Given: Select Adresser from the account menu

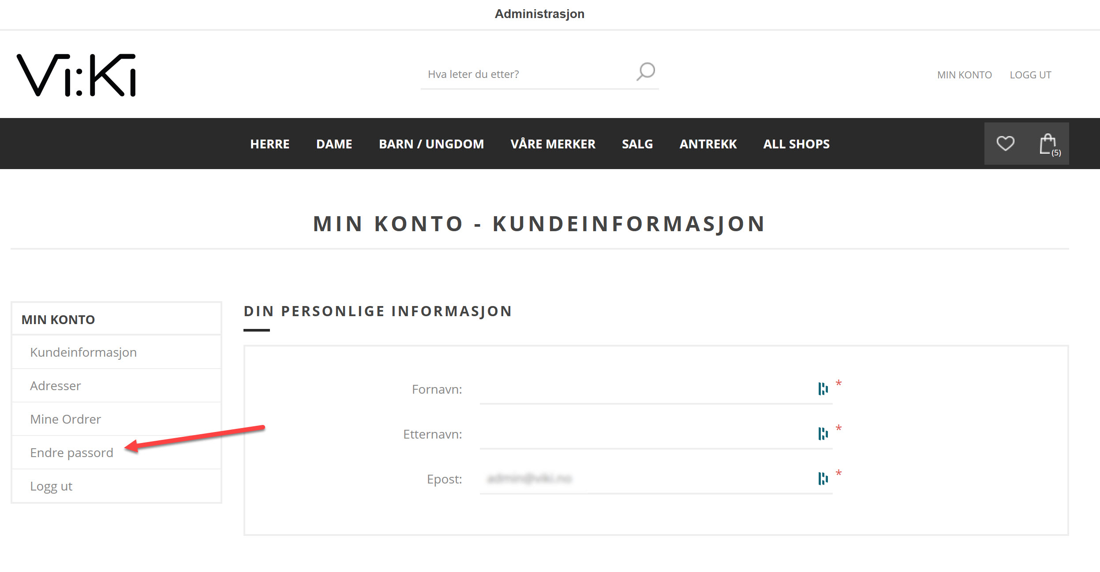Looking at the screenshot, I should (x=55, y=385).
